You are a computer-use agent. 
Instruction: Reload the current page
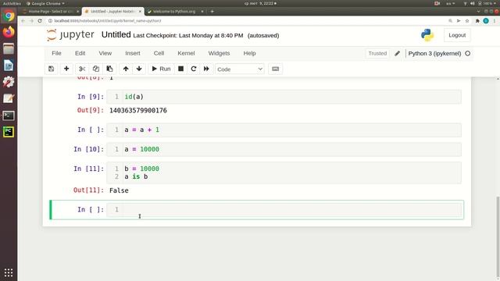point(40,21)
